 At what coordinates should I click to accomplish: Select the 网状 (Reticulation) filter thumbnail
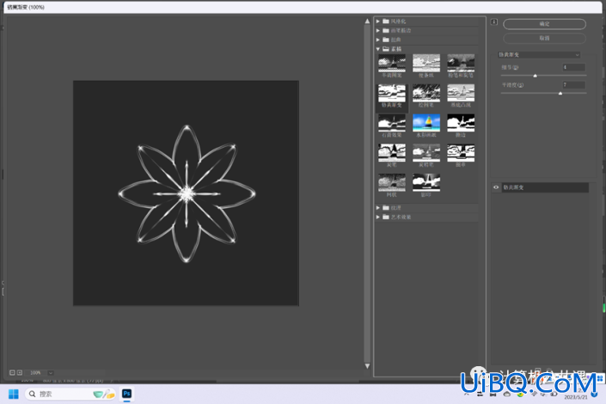pos(391,182)
